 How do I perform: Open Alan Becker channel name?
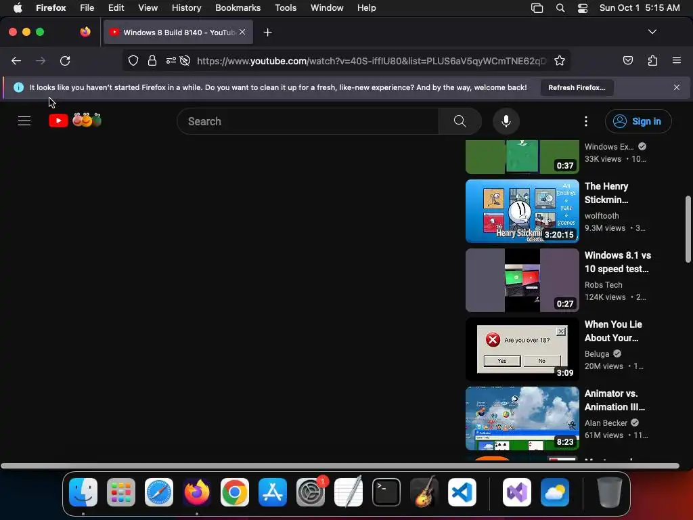606,422
